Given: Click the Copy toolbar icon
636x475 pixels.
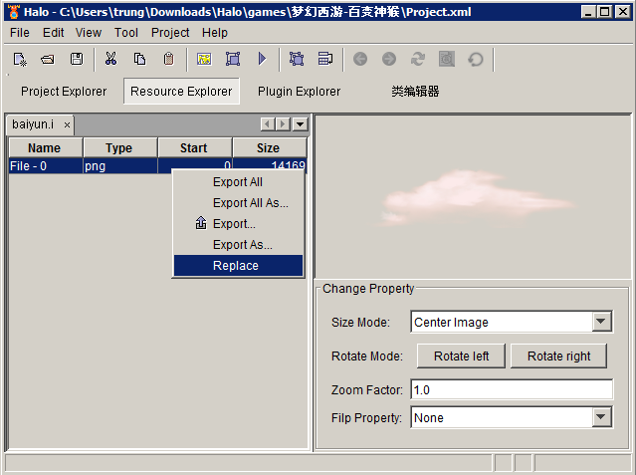Looking at the screenshot, I should (139, 60).
